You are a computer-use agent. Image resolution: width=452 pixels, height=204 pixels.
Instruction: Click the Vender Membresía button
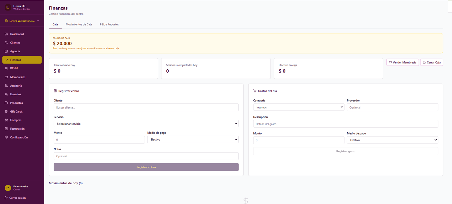[x=402, y=62]
